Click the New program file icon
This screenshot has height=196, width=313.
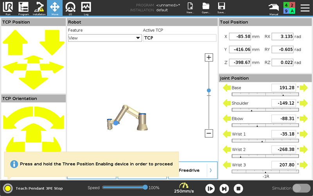click(190, 7)
